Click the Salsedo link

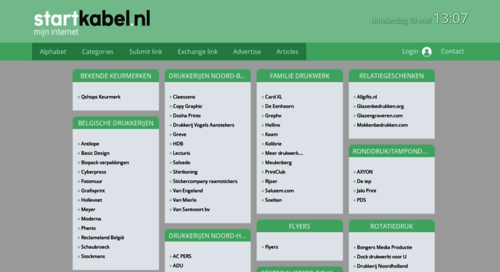(x=181, y=163)
